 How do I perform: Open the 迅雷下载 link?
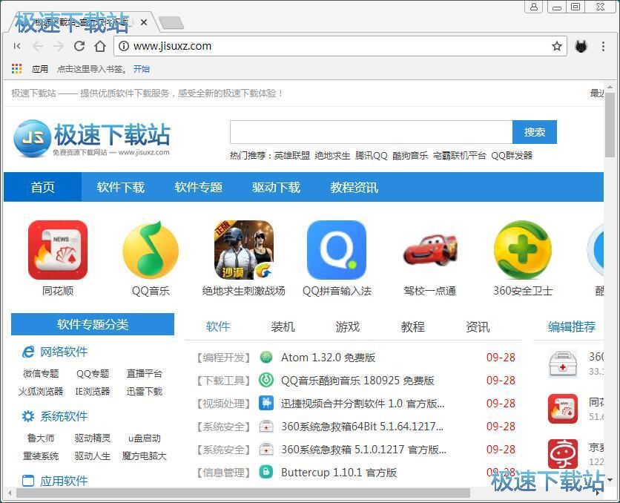coord(145,391)
